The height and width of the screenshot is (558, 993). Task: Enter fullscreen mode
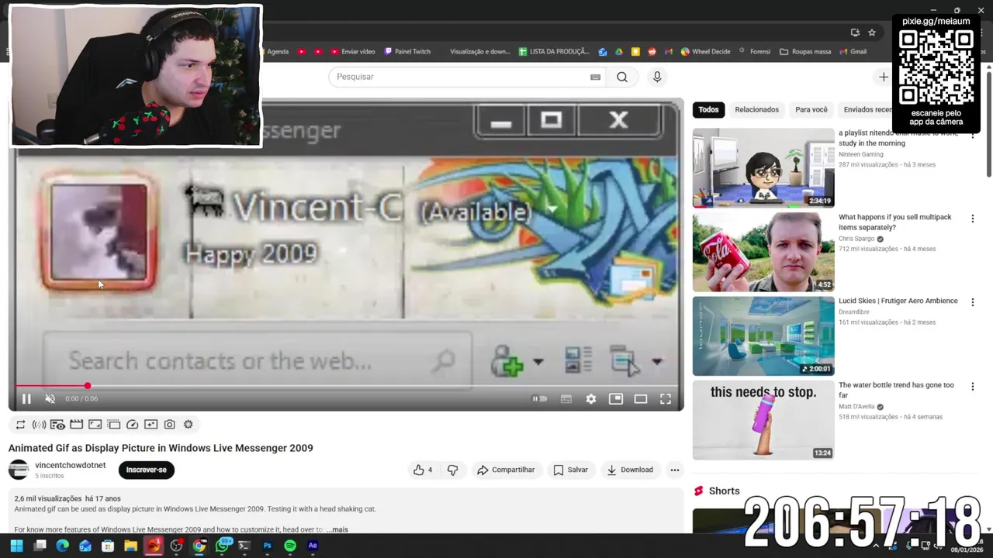point(666,398)
